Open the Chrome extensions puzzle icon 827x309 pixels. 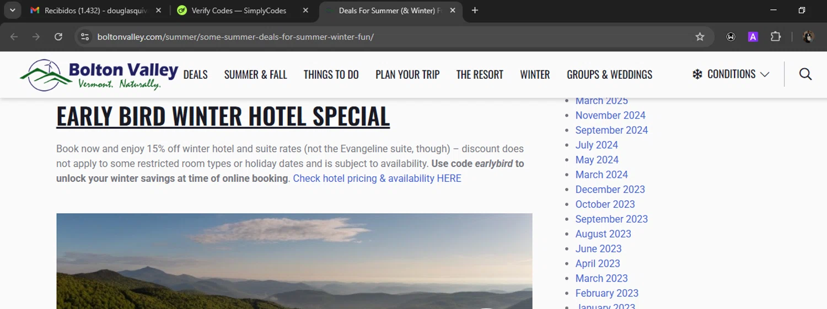pyautogui.click(x=775, y=37)
